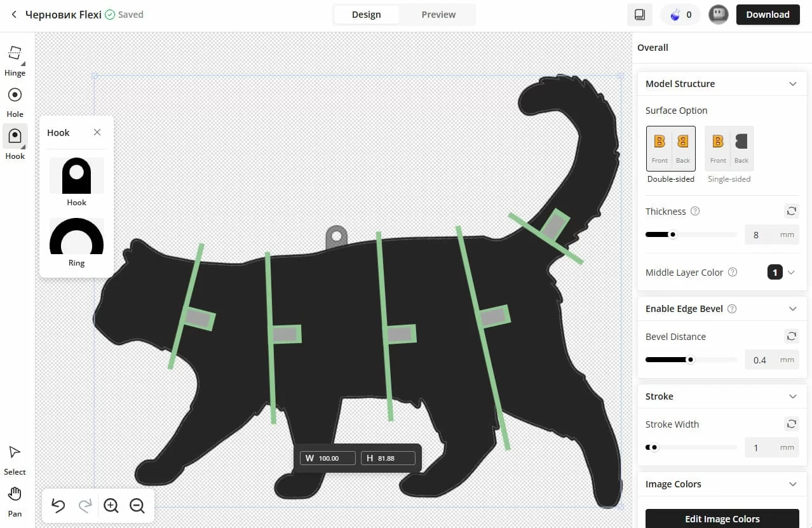The image size is (812, 528).
Task: Edit the width W value field
Action: [x=328, y=458]
